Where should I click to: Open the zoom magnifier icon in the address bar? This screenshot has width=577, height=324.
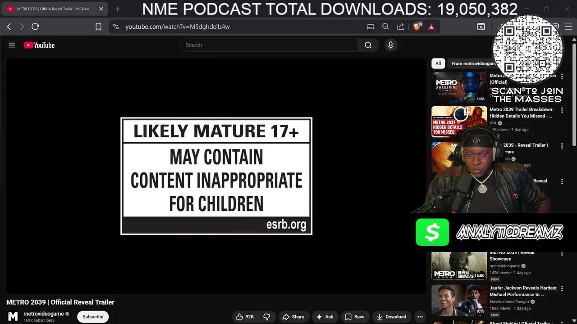pos(385,27)
